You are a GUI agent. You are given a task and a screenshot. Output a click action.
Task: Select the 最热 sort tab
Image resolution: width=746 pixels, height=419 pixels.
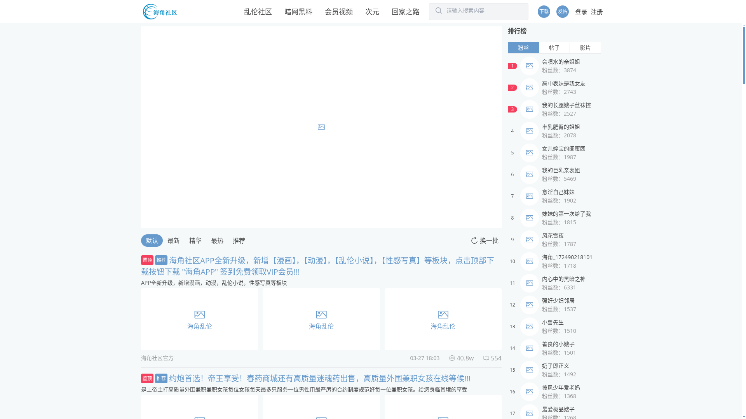[217, 241]
